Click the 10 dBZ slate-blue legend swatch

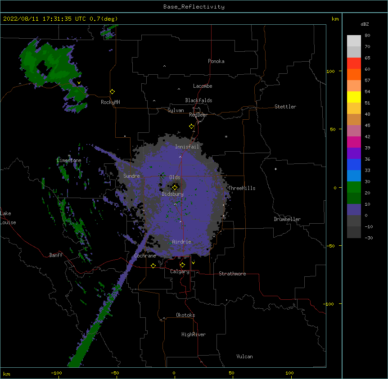(354, 209)
